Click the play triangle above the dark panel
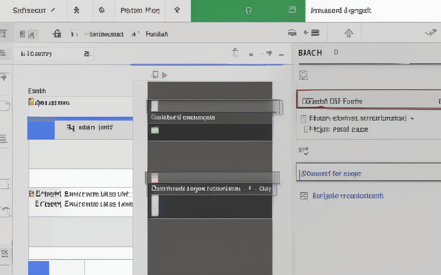The image size is (441, 275). point(165,75)
